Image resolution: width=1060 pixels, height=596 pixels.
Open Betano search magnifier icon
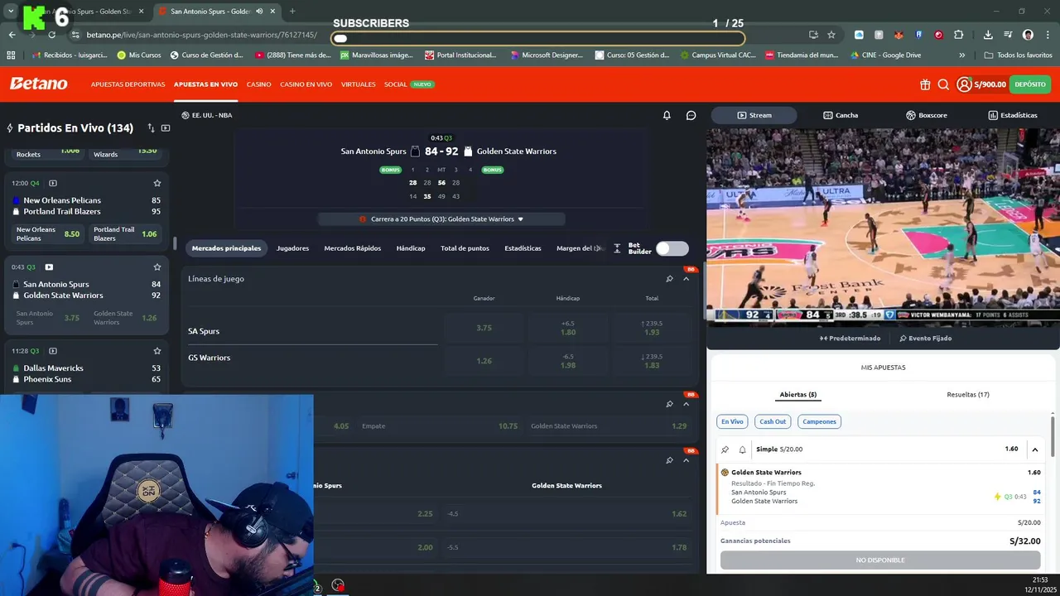pyautogui.click(x=943, y=84)
